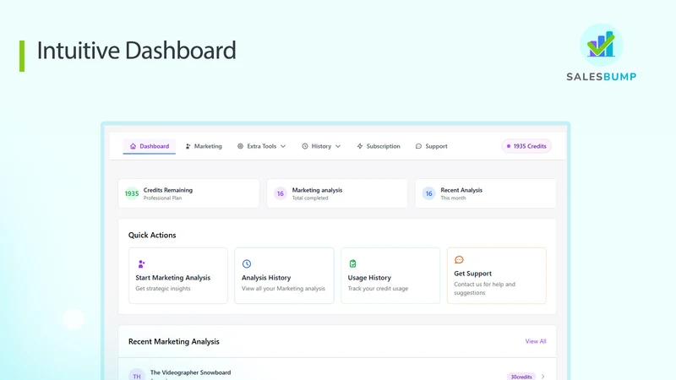Click the Get strategic insights text
The height and width of the screenshot is (380, 676).
163,289
